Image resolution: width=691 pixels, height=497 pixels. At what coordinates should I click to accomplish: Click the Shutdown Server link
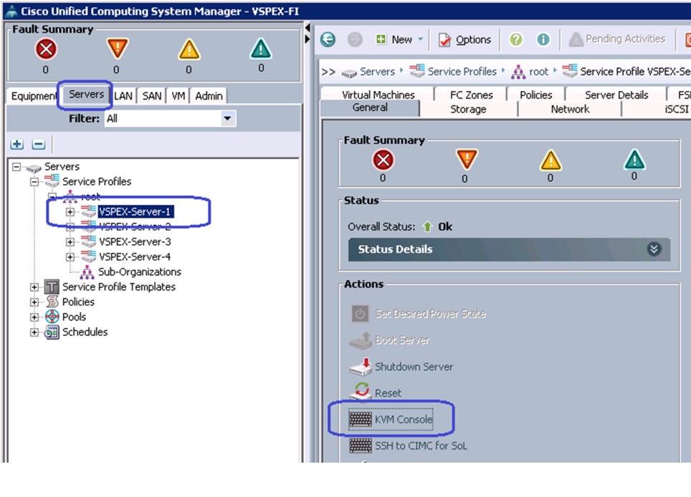pos(414,367)
